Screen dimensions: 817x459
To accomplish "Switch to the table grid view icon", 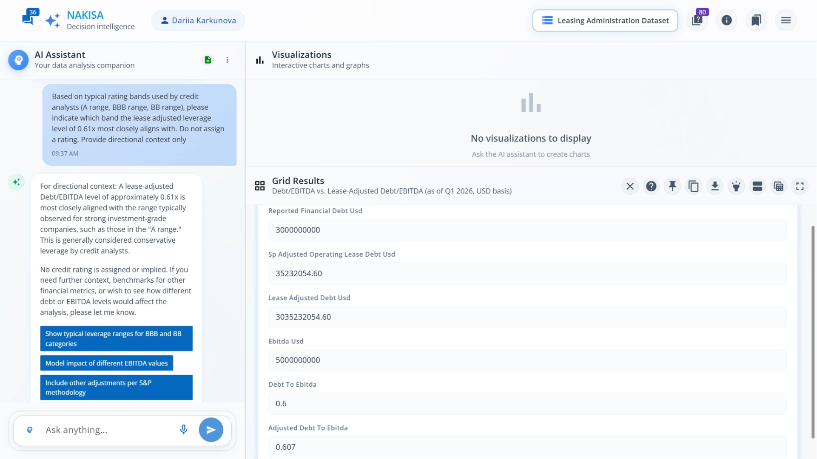I will (779, 186).
